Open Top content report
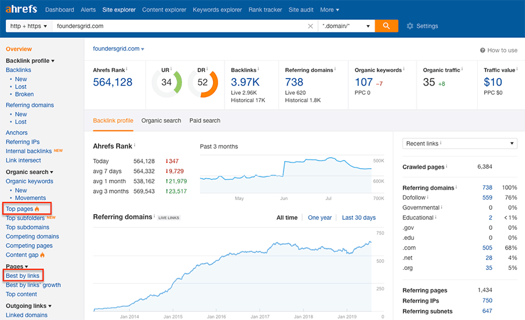This screenshot has width=525, height=320. pyautogui.click(x=21, y=294)
